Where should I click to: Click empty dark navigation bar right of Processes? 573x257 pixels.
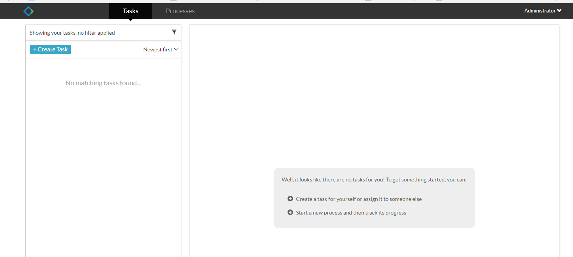click(x=351, y=11)
